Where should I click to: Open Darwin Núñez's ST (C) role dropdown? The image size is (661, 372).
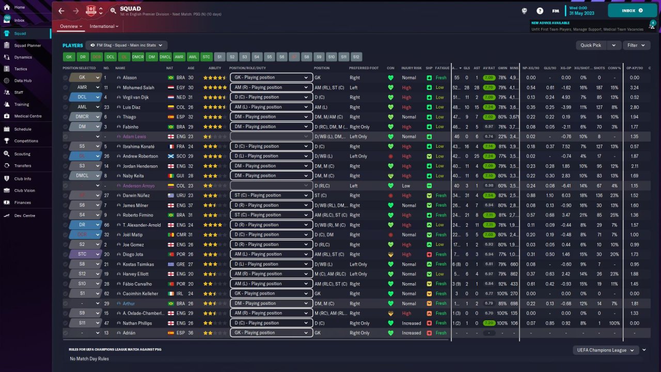tap(272, 195)
